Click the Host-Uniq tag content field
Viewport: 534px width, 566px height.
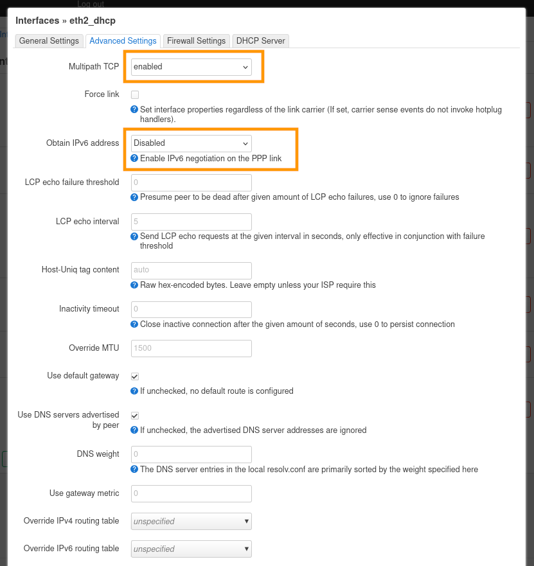191,270
